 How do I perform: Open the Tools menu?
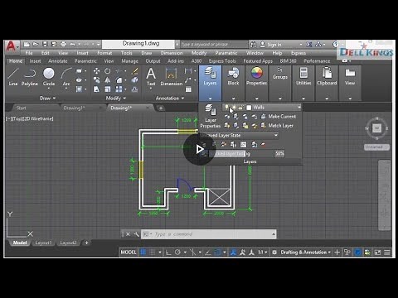click(126, 53)
